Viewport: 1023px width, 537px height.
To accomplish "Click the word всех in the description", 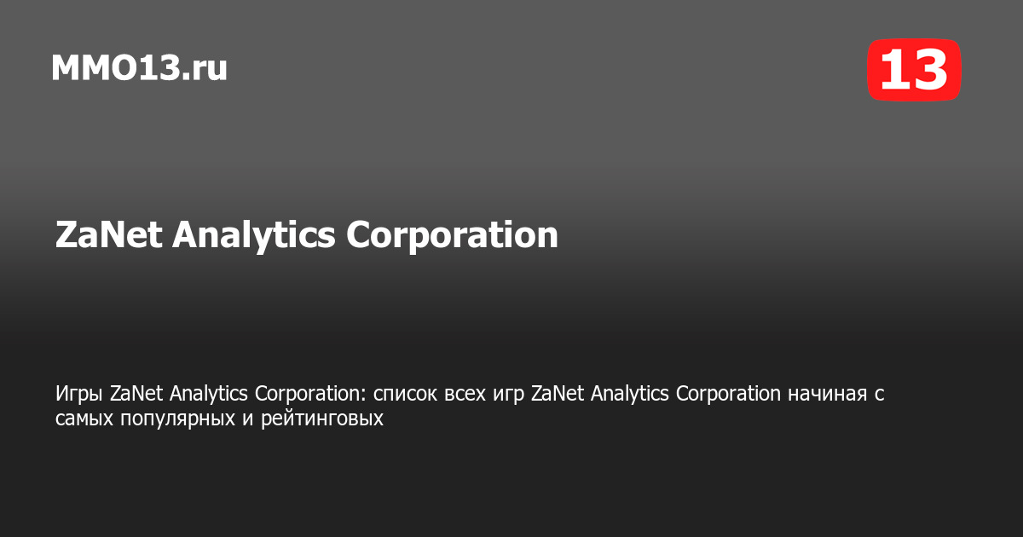I will point(466,396).
